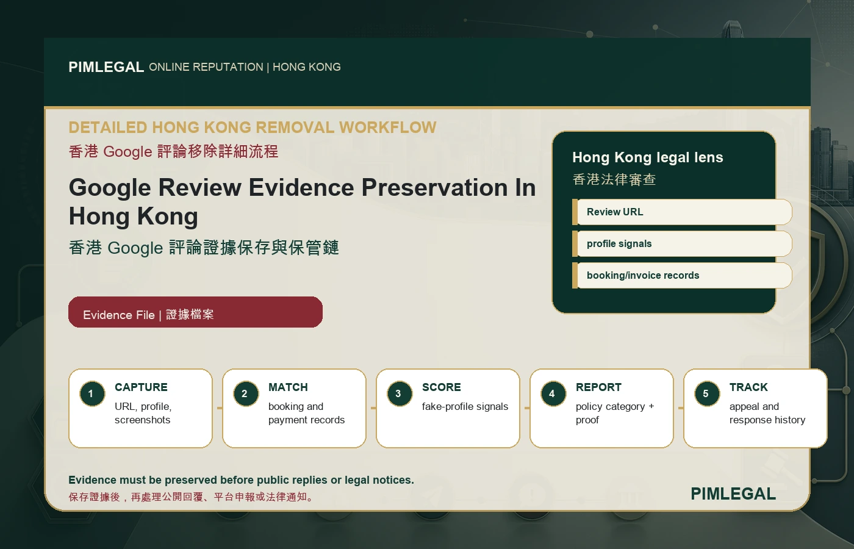
Task: Click 'policy category + proof' text
Action: point(615,413)
